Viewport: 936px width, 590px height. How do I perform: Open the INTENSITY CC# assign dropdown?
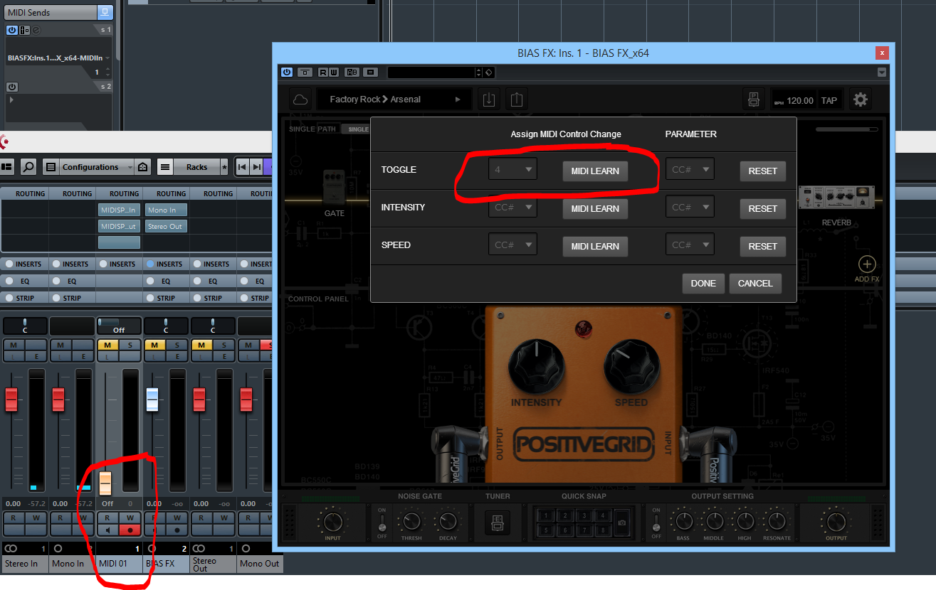(512, 207)
